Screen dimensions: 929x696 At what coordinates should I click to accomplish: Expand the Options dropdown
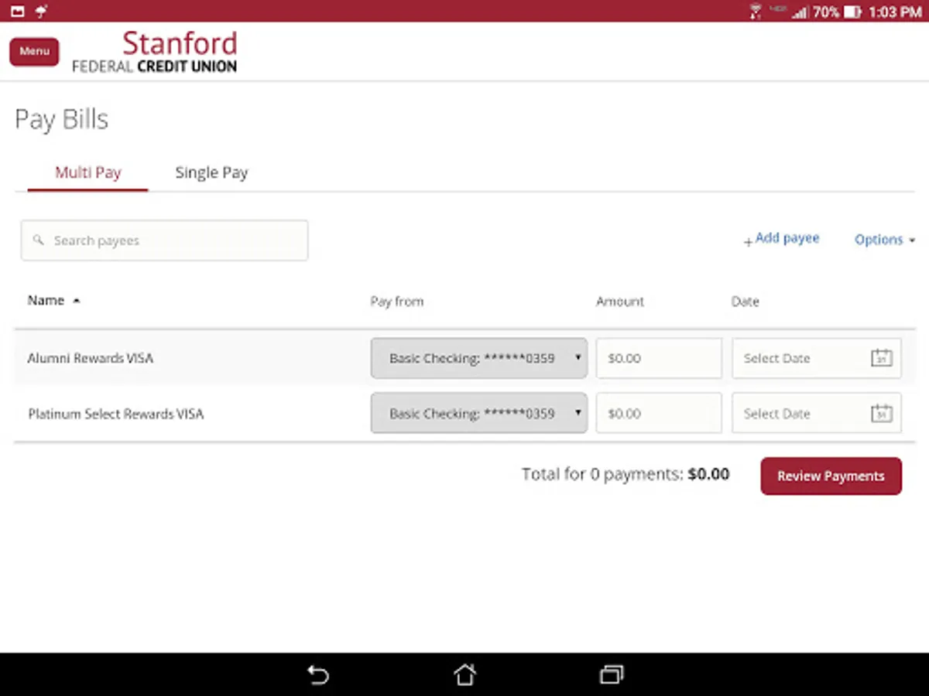(x=885, y=240)
